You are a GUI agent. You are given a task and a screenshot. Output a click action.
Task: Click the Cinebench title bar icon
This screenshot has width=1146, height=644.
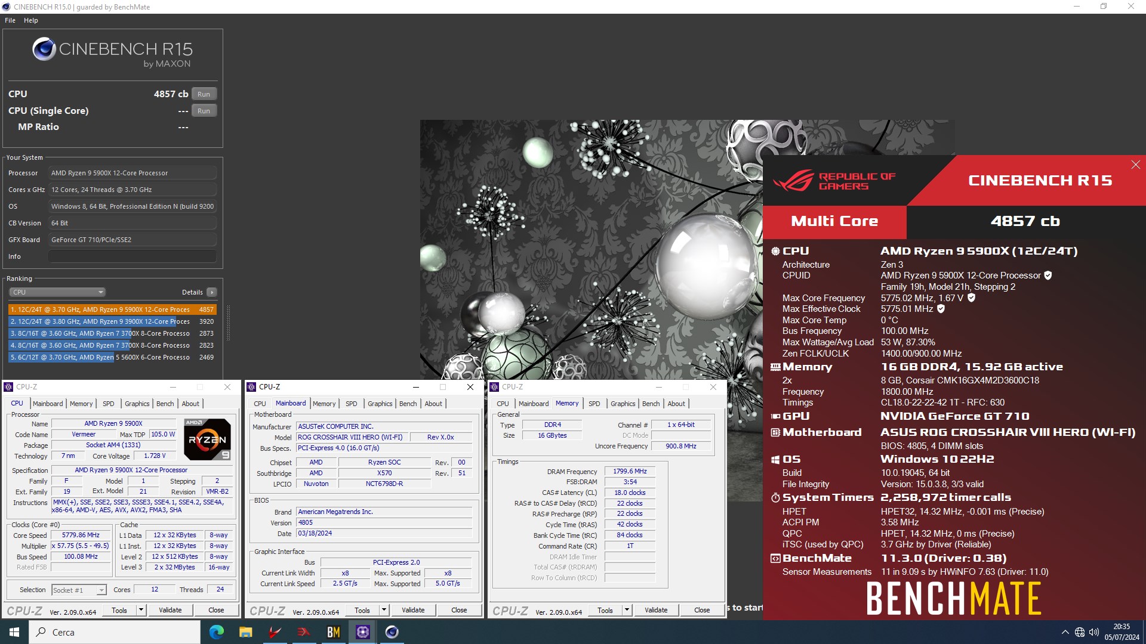6,7
